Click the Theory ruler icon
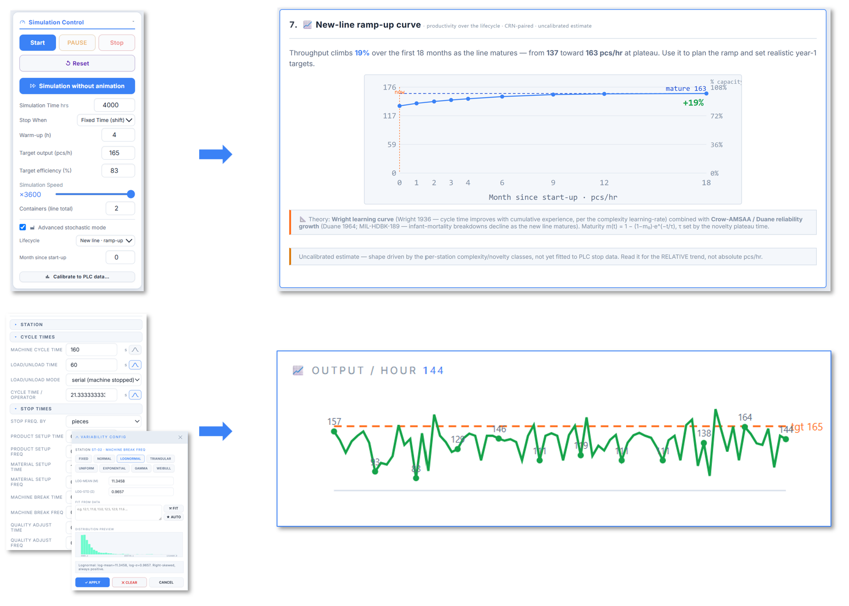Screen dimensions: 849x606 pos(302,219)
